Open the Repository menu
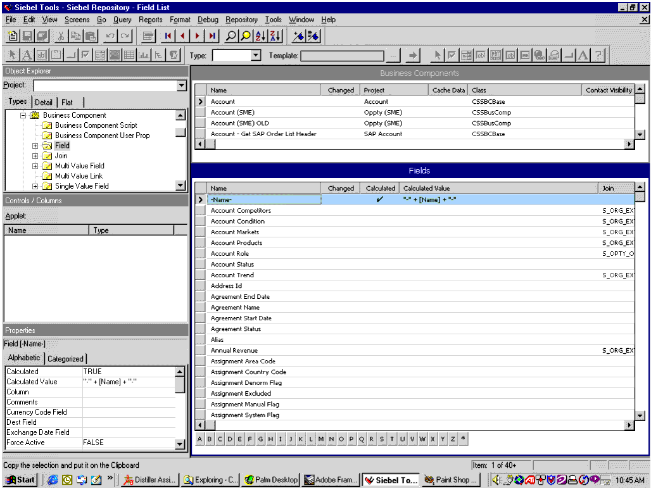This screenshot has width=651, height=490. 241,20
